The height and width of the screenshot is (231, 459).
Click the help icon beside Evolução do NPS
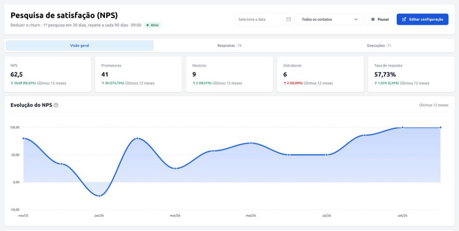pos(56,105)
